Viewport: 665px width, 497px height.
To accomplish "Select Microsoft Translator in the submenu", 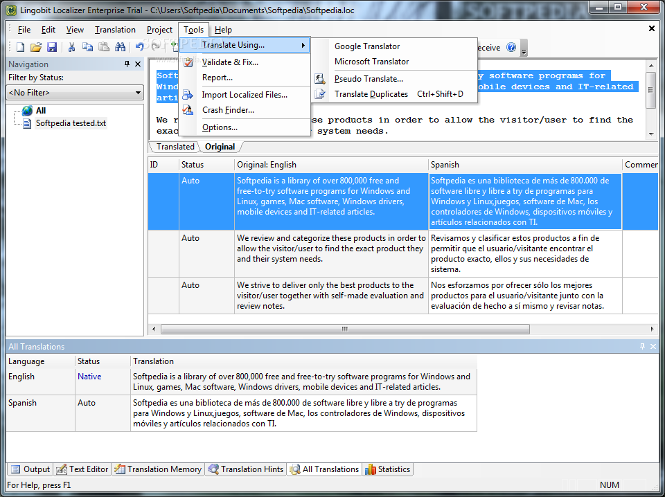I will 394,62.
